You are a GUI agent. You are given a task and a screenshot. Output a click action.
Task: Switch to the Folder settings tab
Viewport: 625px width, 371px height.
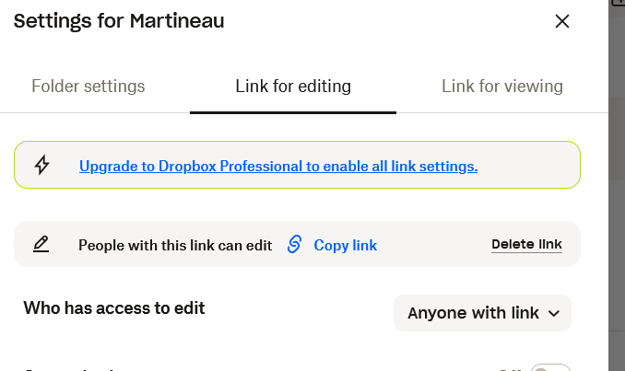pos(88,87)
